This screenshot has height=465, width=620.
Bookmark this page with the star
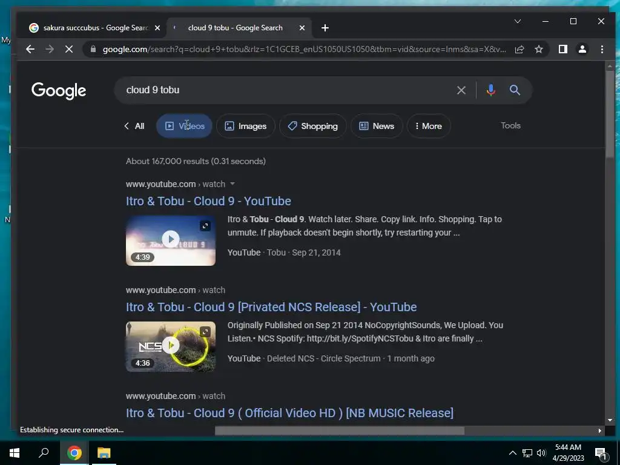click(x=538, y=49)
